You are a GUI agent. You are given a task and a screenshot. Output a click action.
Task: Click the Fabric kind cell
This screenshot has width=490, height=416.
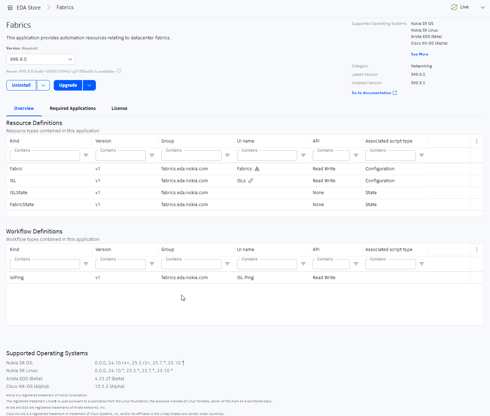[x=16, y=169]
